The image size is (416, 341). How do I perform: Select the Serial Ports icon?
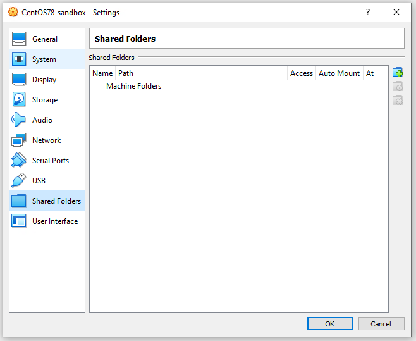tap(19, 161)
